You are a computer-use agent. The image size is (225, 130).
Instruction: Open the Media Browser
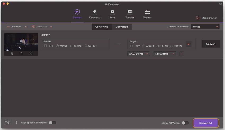(206, 18)
